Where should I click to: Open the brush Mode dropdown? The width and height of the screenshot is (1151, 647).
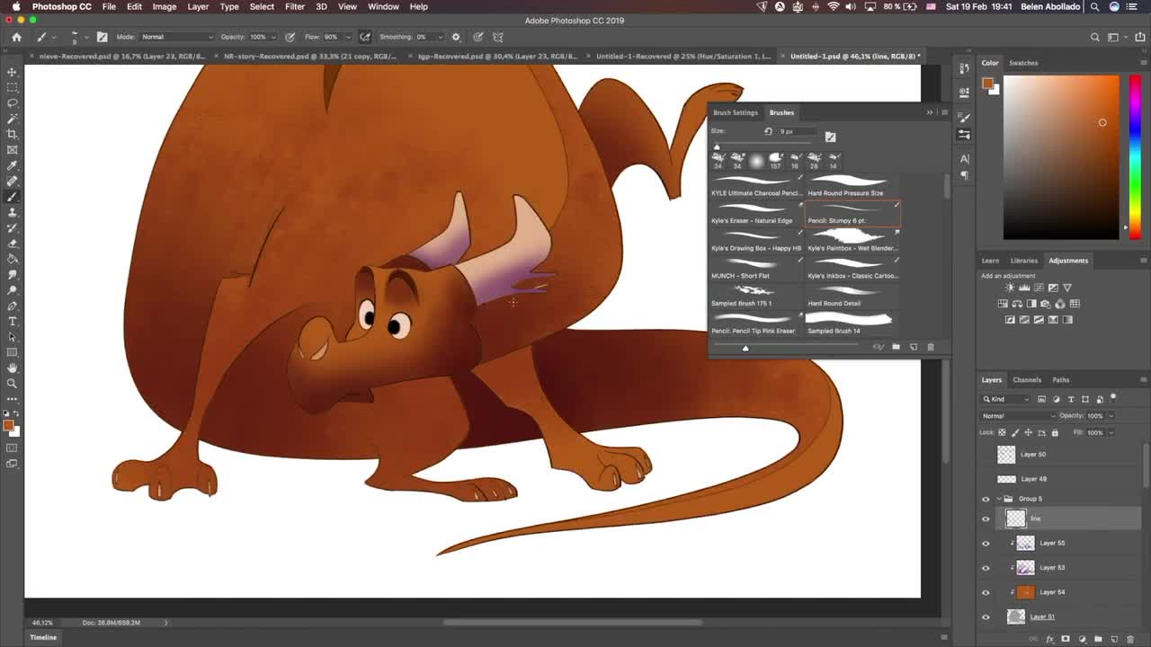click(x=177, y=37)
